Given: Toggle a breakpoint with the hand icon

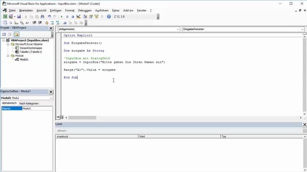Looking at the screenshot, I should click(47, 23).
